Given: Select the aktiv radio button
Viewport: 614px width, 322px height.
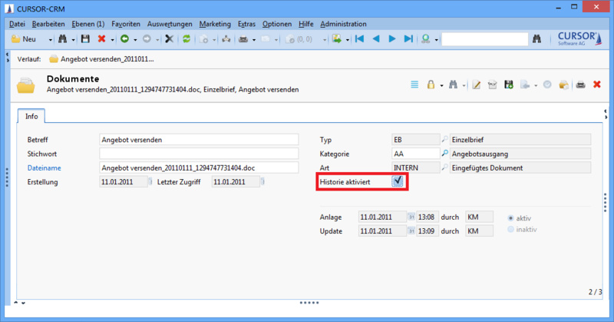Looking at the screenshot, I should pyautogui.click(x=511, y=217).
